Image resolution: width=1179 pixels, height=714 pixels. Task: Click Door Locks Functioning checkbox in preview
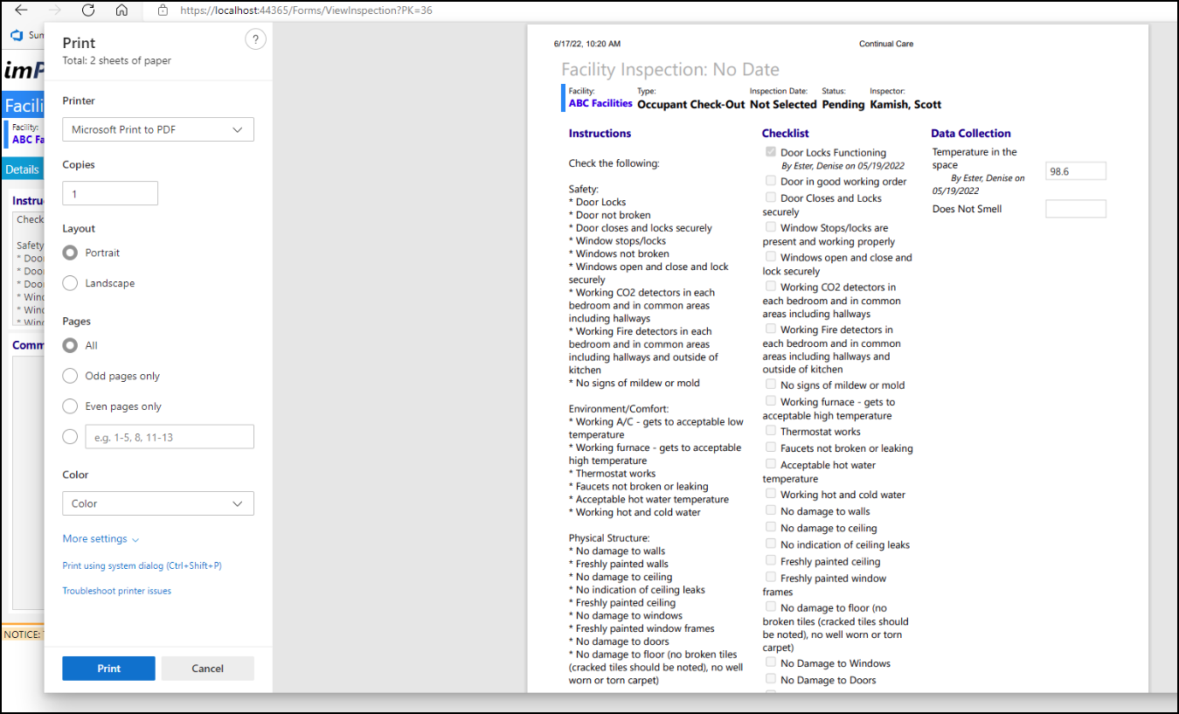coord(771,151)
